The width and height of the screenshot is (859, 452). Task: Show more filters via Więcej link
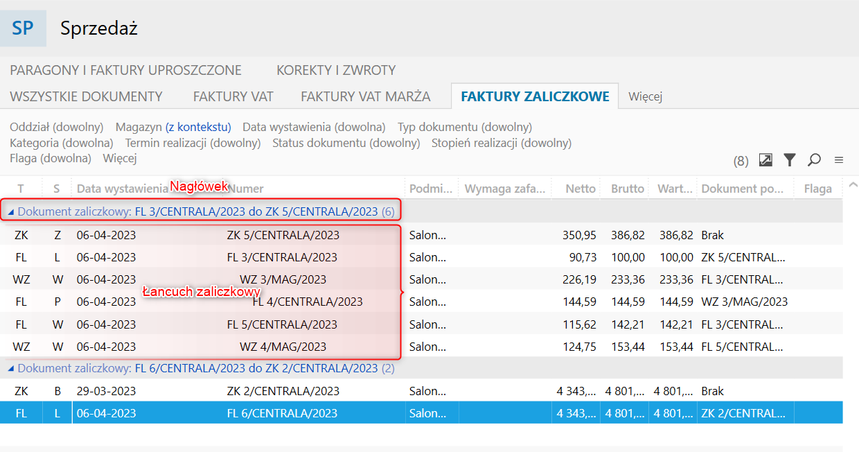120,158
